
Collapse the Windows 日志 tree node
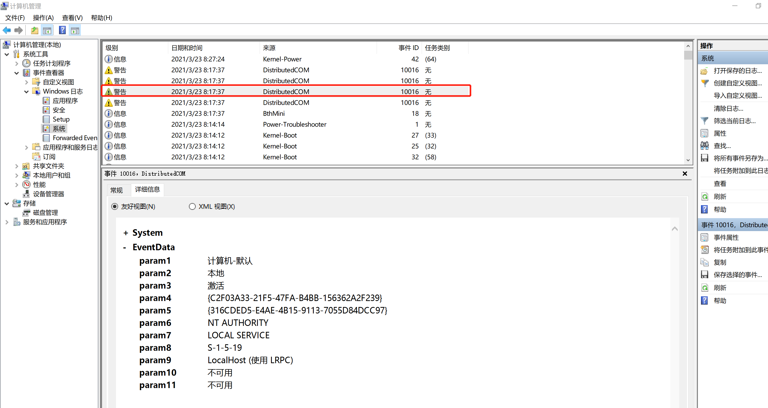[26, 92]
